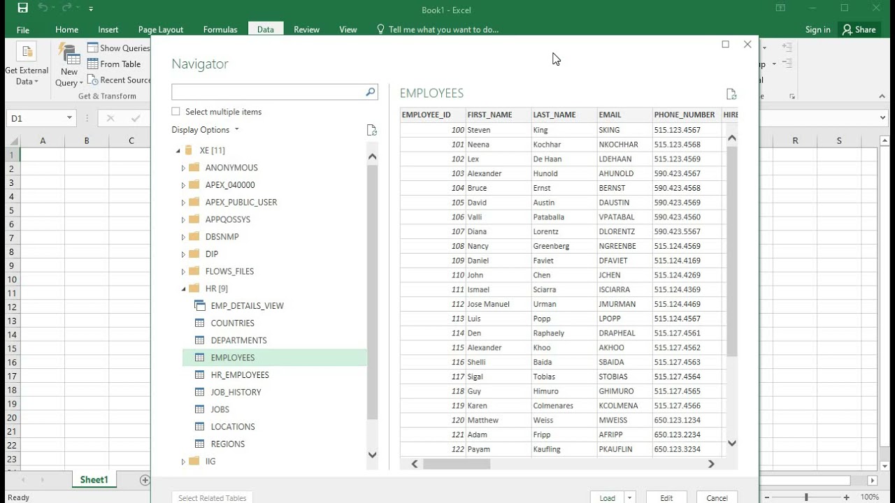Image resolution: width=895 pixels, height=503 pixels.
Task: Expand the APEX_040000 folder
Action: point(183,185)
